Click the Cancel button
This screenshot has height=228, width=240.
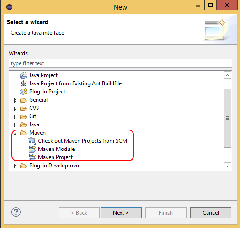coord(211,212)
